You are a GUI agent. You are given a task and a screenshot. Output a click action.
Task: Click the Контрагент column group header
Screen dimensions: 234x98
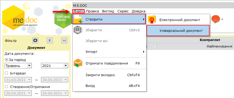pos(210,40)
